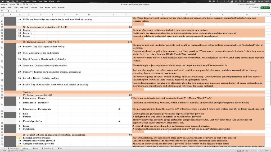The image size is (271, 152).
Task: Switch to Normal view icon
Action: coord(239,151)
